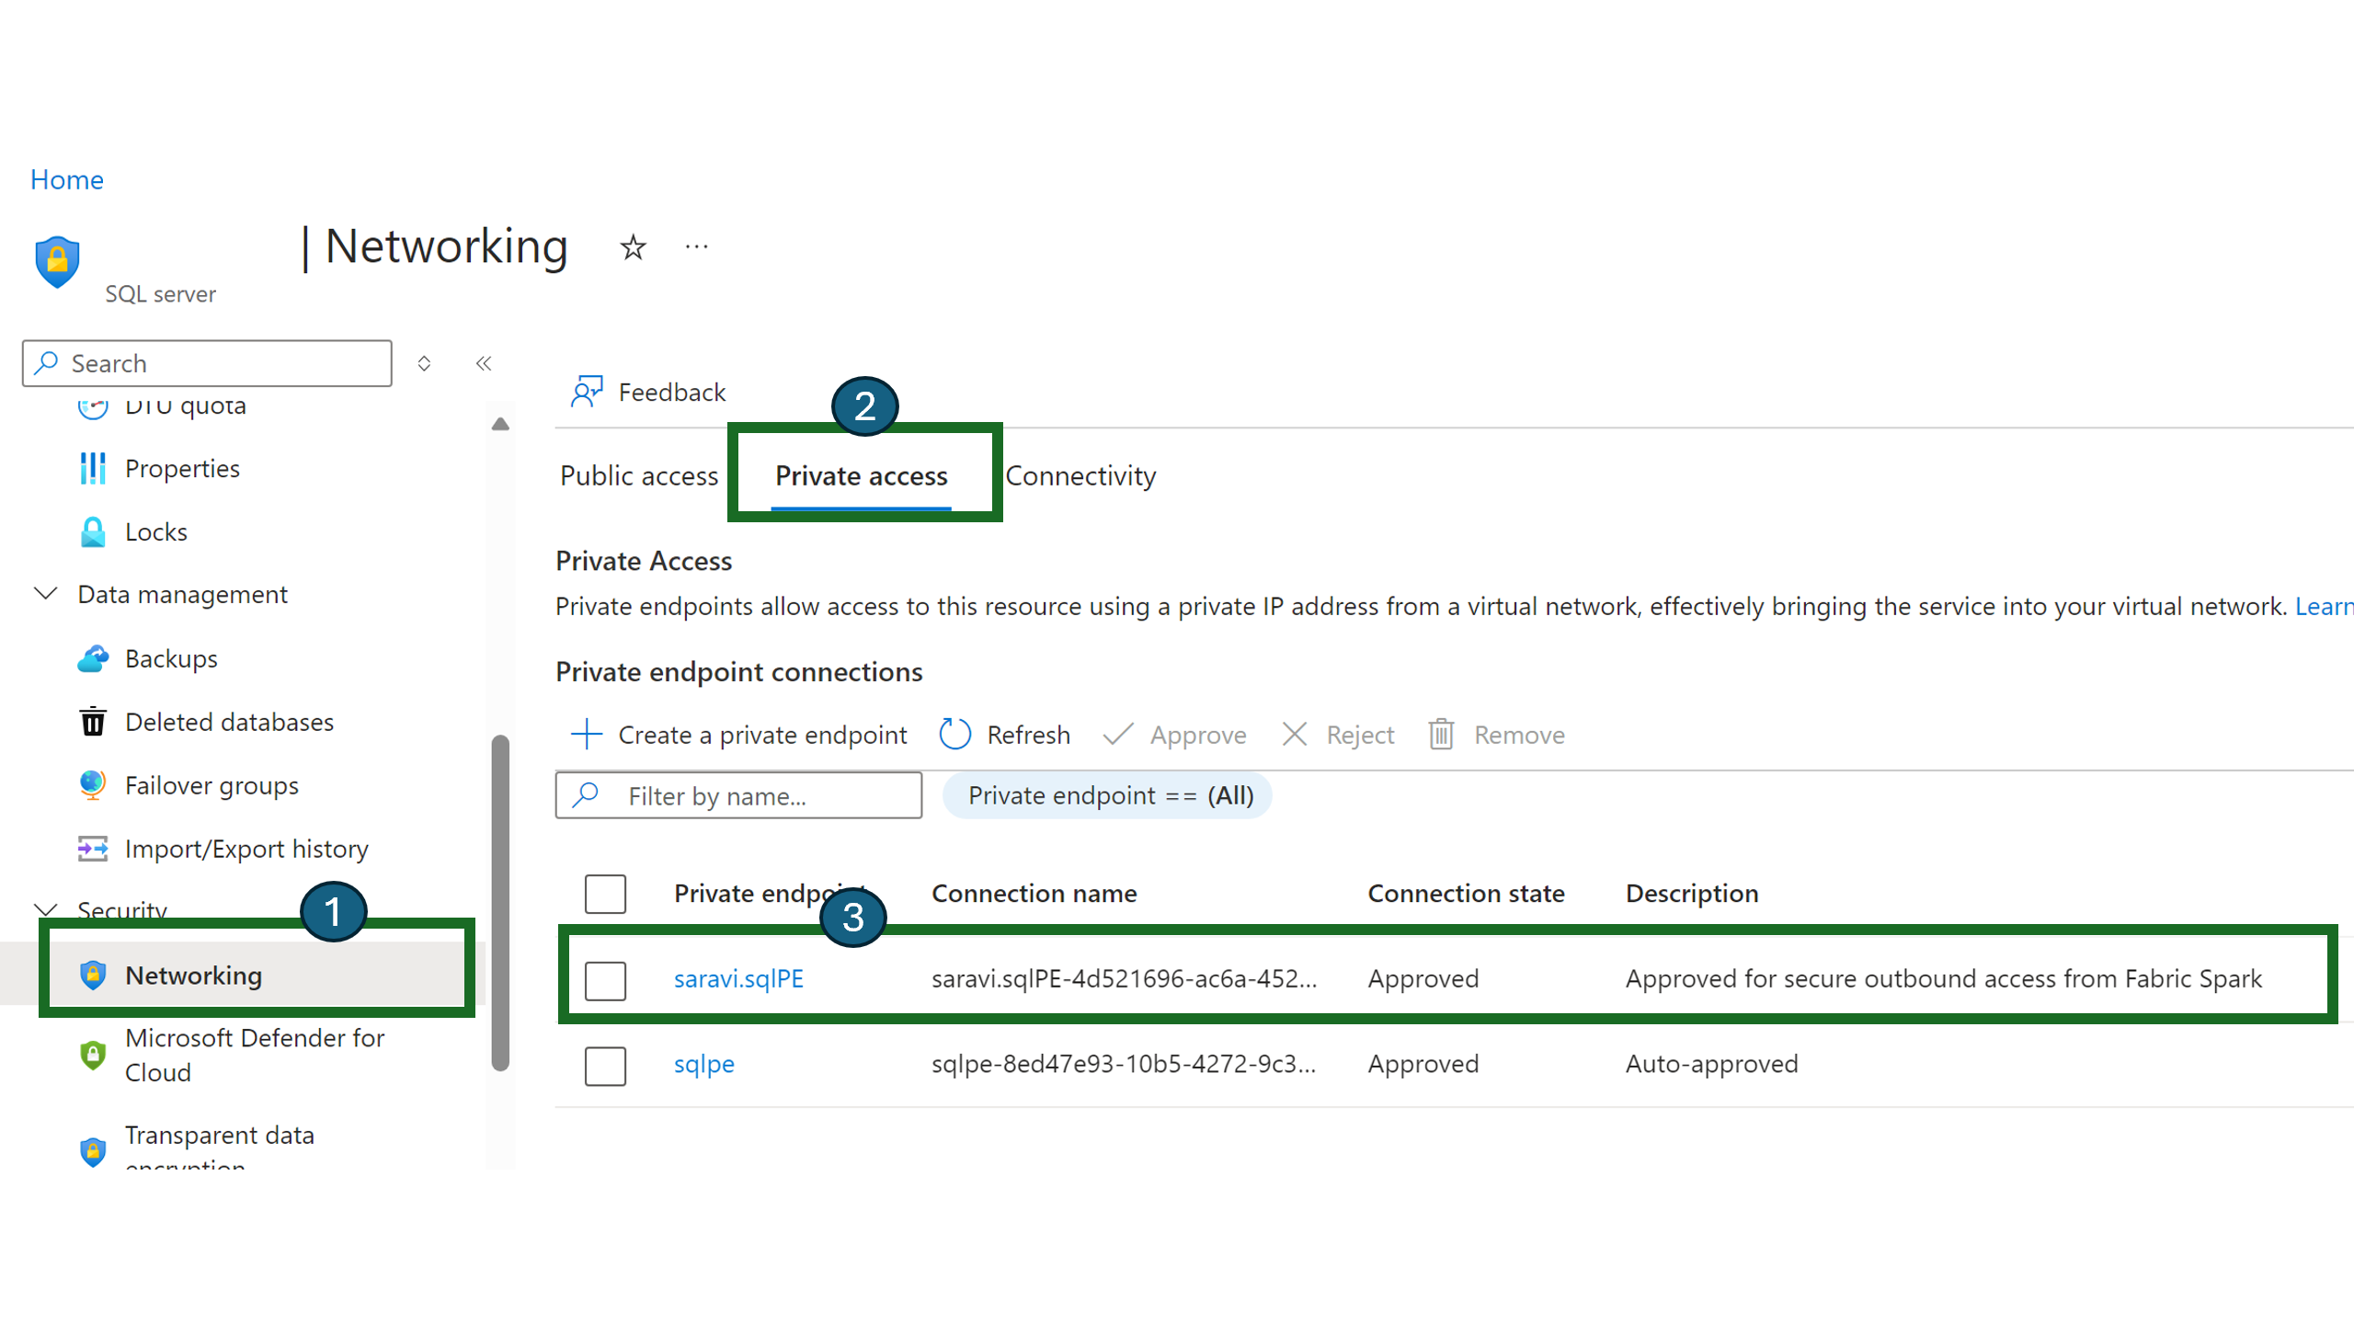Select the Private access tab
Viewport: 2354px width, 1324px height.
862,475
